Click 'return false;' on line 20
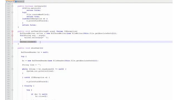178x100 pixels. (29, 25)
